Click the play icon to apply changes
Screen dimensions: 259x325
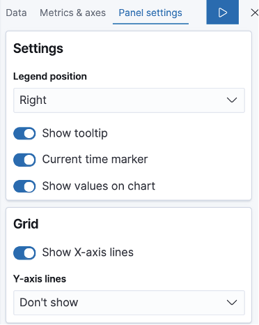click(x=222, y=13)
